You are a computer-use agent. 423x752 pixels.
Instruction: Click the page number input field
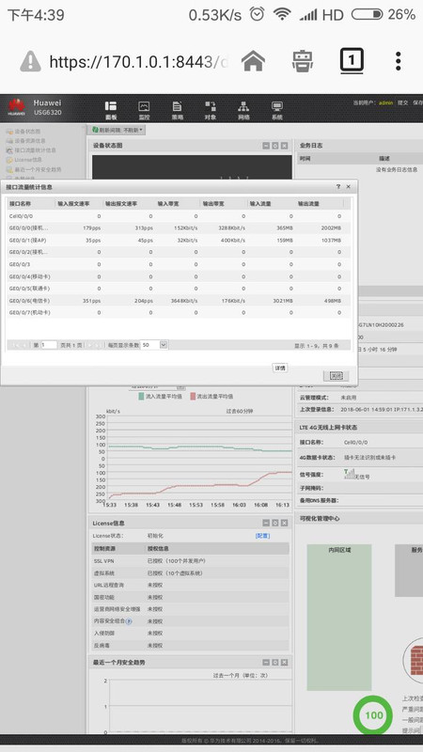click(49, 345)
